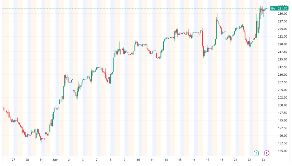This screenshot has width=292, height=166.
Task: Select the 192.50 price scale label
Action: (283, 128)
